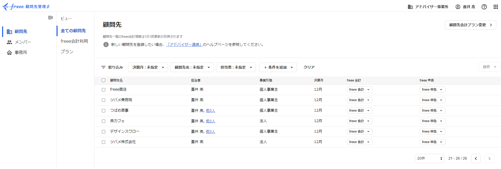
Task: Click the info icon beside the notice
Action: point(106,45)
